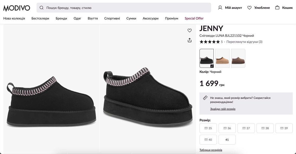Open the favorites heart icon in header
296x154 pixels.
coord(250,8)
